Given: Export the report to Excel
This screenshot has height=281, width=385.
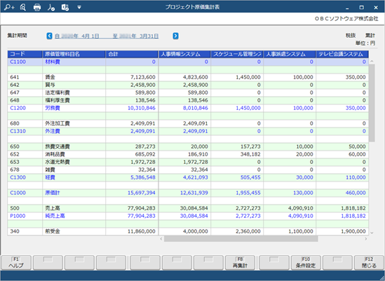Looking at the screenshot, I should coord(65,8).
